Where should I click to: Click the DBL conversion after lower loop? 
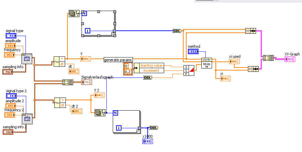(154, 128)
